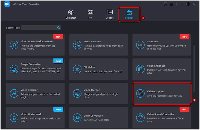
Task: Open the Color Correction sun icon
Action: click(77, 117)
